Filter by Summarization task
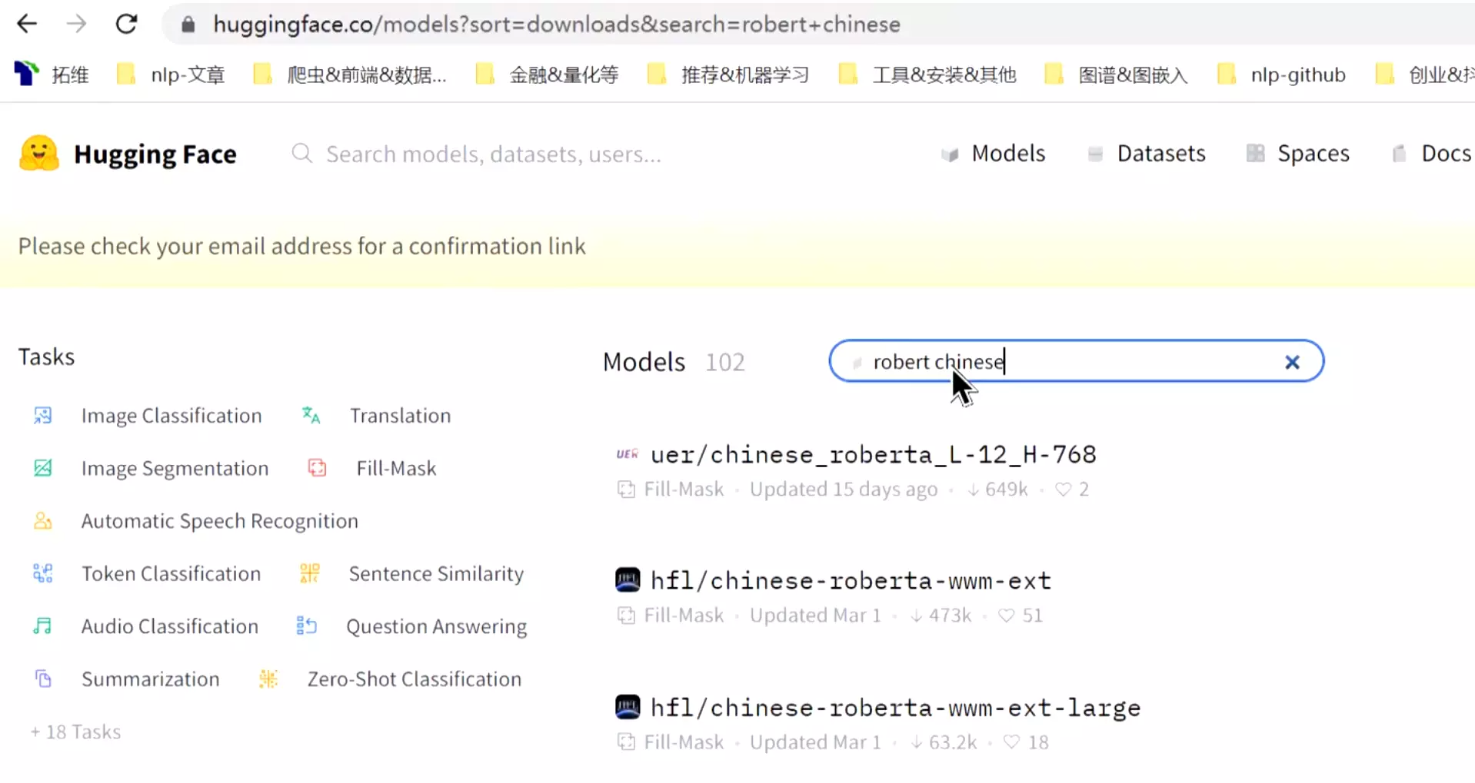This screenshot has width=1475, height=783. click(x=151, y=679)
